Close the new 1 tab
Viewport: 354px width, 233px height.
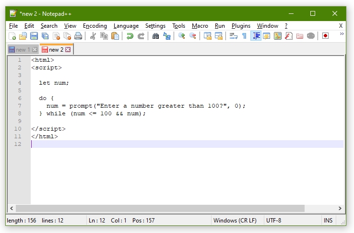[x=35, y=50]
